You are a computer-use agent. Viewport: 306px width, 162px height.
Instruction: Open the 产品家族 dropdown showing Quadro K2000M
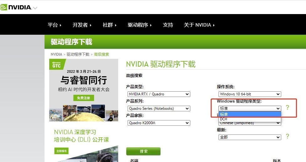tap(159, 123)
